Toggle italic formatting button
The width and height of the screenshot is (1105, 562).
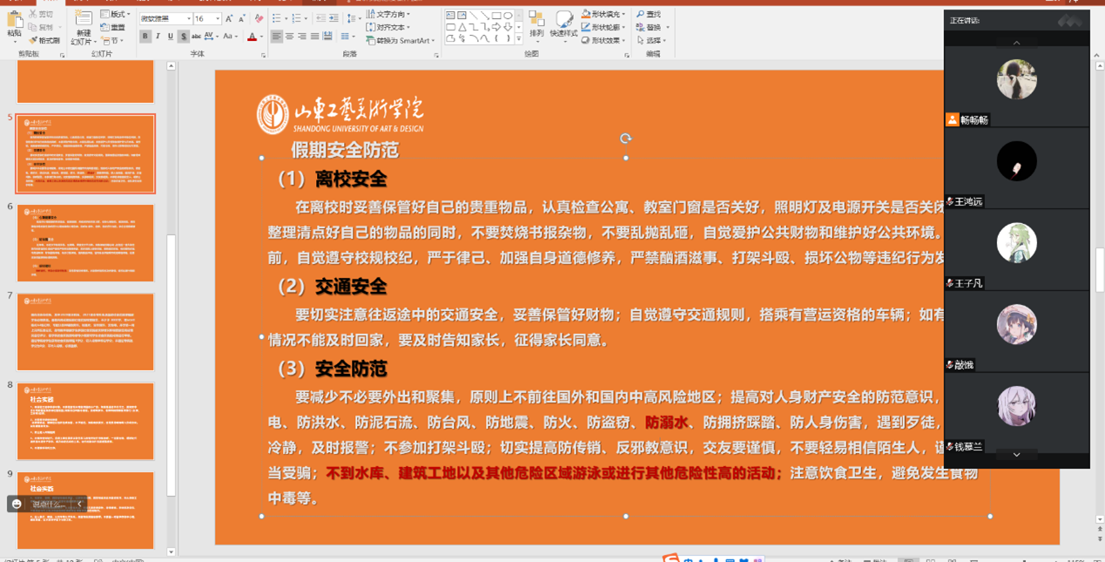(x=158, y=37)
